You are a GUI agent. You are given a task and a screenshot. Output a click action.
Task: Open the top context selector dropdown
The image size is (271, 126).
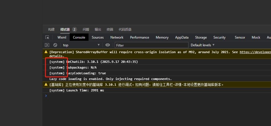[x=81, y=45]
